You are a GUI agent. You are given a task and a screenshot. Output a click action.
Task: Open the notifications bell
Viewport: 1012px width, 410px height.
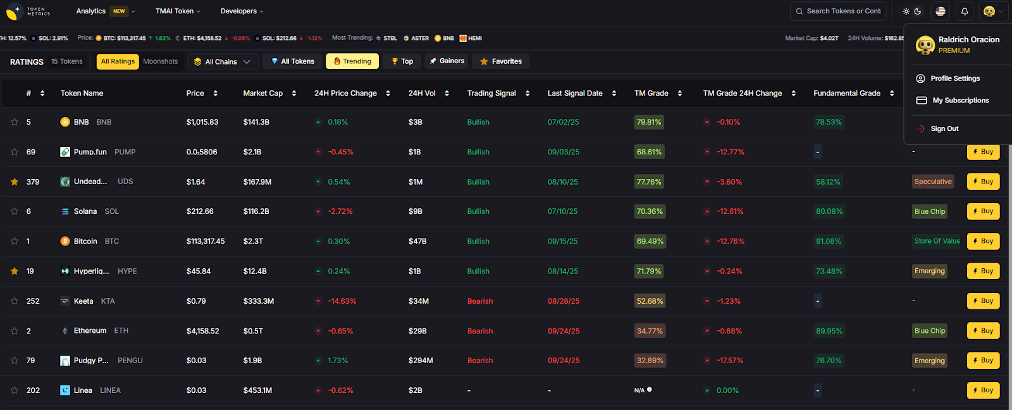click(x=965, y=11)
